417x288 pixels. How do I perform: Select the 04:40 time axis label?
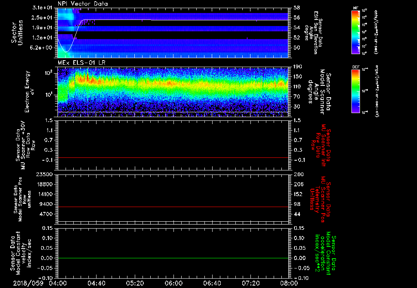pos(96,283)
